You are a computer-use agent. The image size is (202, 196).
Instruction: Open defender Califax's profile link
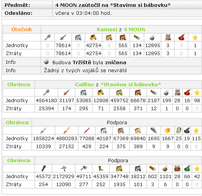pyautogui.click(x=84, y=84)
